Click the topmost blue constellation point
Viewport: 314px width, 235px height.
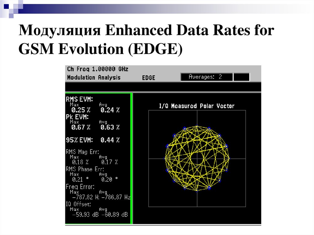(197, 126)
